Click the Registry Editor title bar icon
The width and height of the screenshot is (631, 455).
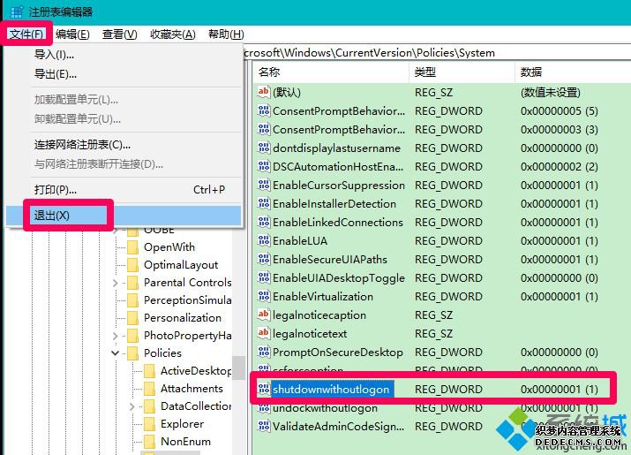17,11
